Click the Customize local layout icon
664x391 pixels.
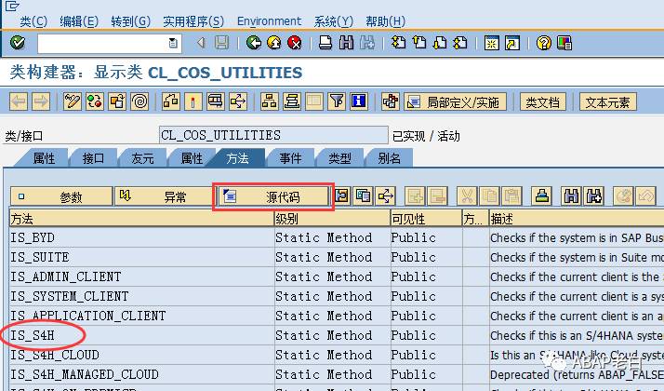click(x=564, y=43)
